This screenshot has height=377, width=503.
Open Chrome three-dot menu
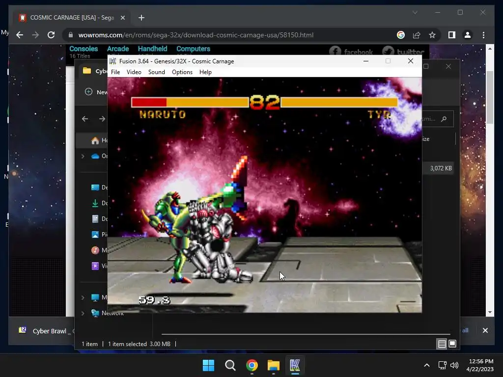click(483, 35)
